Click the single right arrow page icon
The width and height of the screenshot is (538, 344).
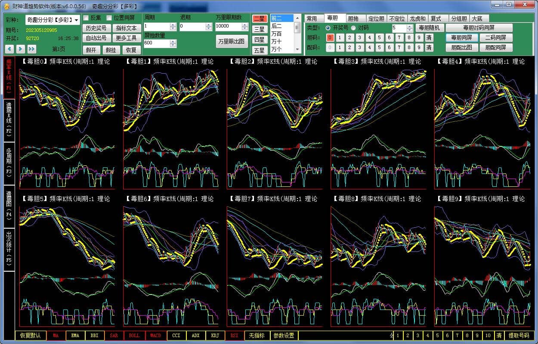[20, 49]
